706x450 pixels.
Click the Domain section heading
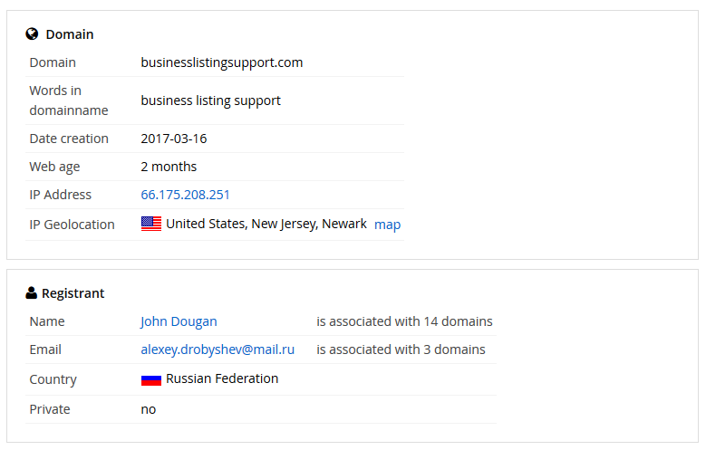point(70,34)
